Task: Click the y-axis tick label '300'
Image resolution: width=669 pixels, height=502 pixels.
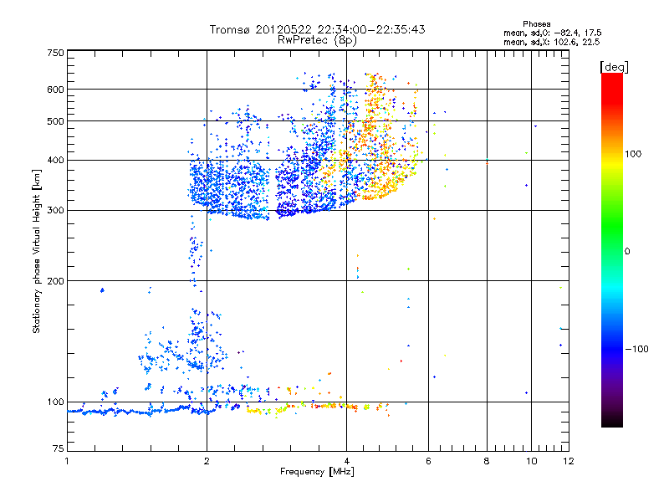Action: pyautogui.click(x=55, y=211)
